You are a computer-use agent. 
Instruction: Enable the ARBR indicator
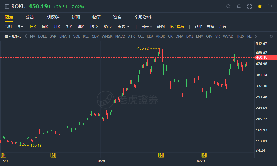160,36
